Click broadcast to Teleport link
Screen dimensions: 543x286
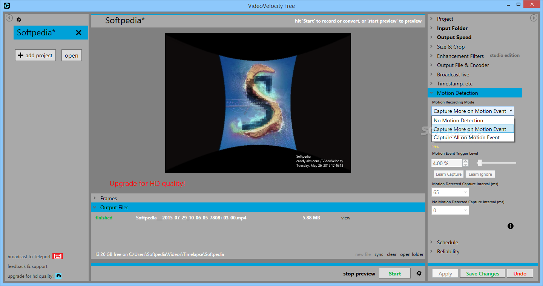click(x=29, y=257)
